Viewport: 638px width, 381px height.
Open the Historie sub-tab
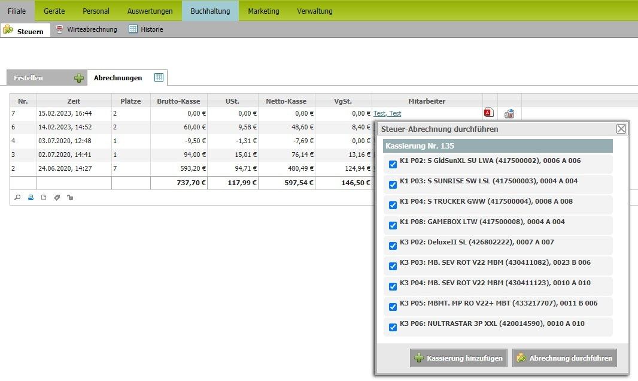point(146,29)
